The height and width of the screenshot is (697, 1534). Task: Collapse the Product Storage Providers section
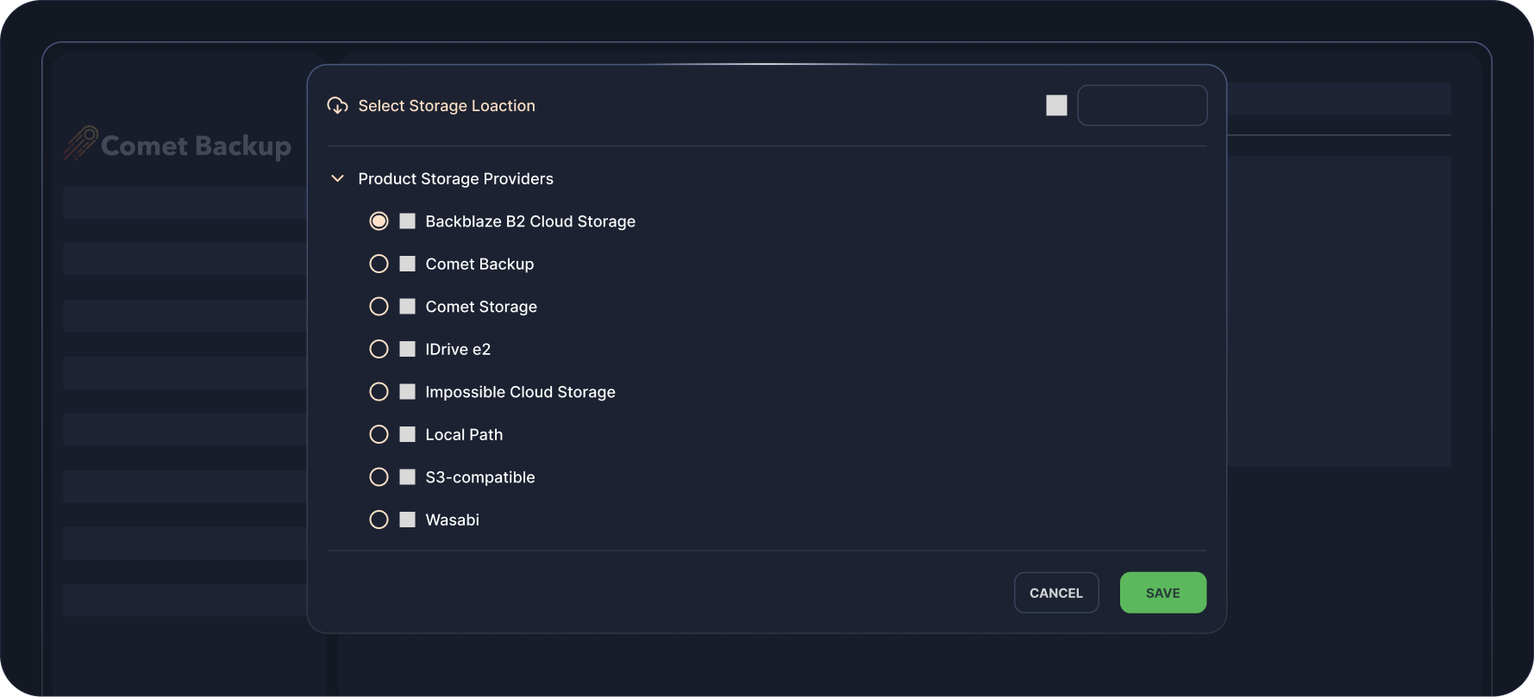pyautogui.click(x=338, y=178)
